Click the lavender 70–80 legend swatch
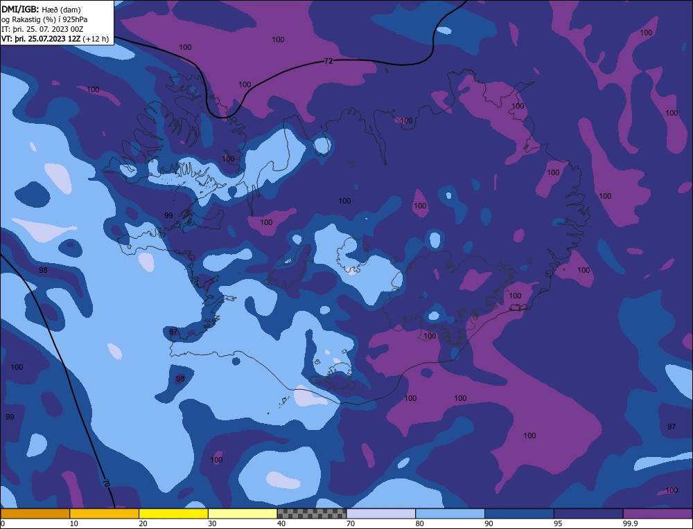693x529 pixels. pyautogui.click(x=381, y=513)
